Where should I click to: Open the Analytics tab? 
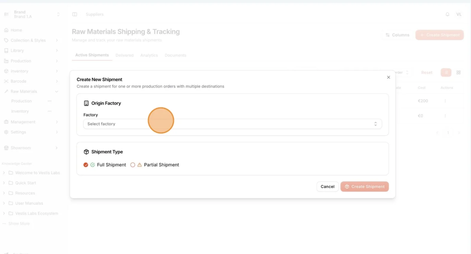149,55
